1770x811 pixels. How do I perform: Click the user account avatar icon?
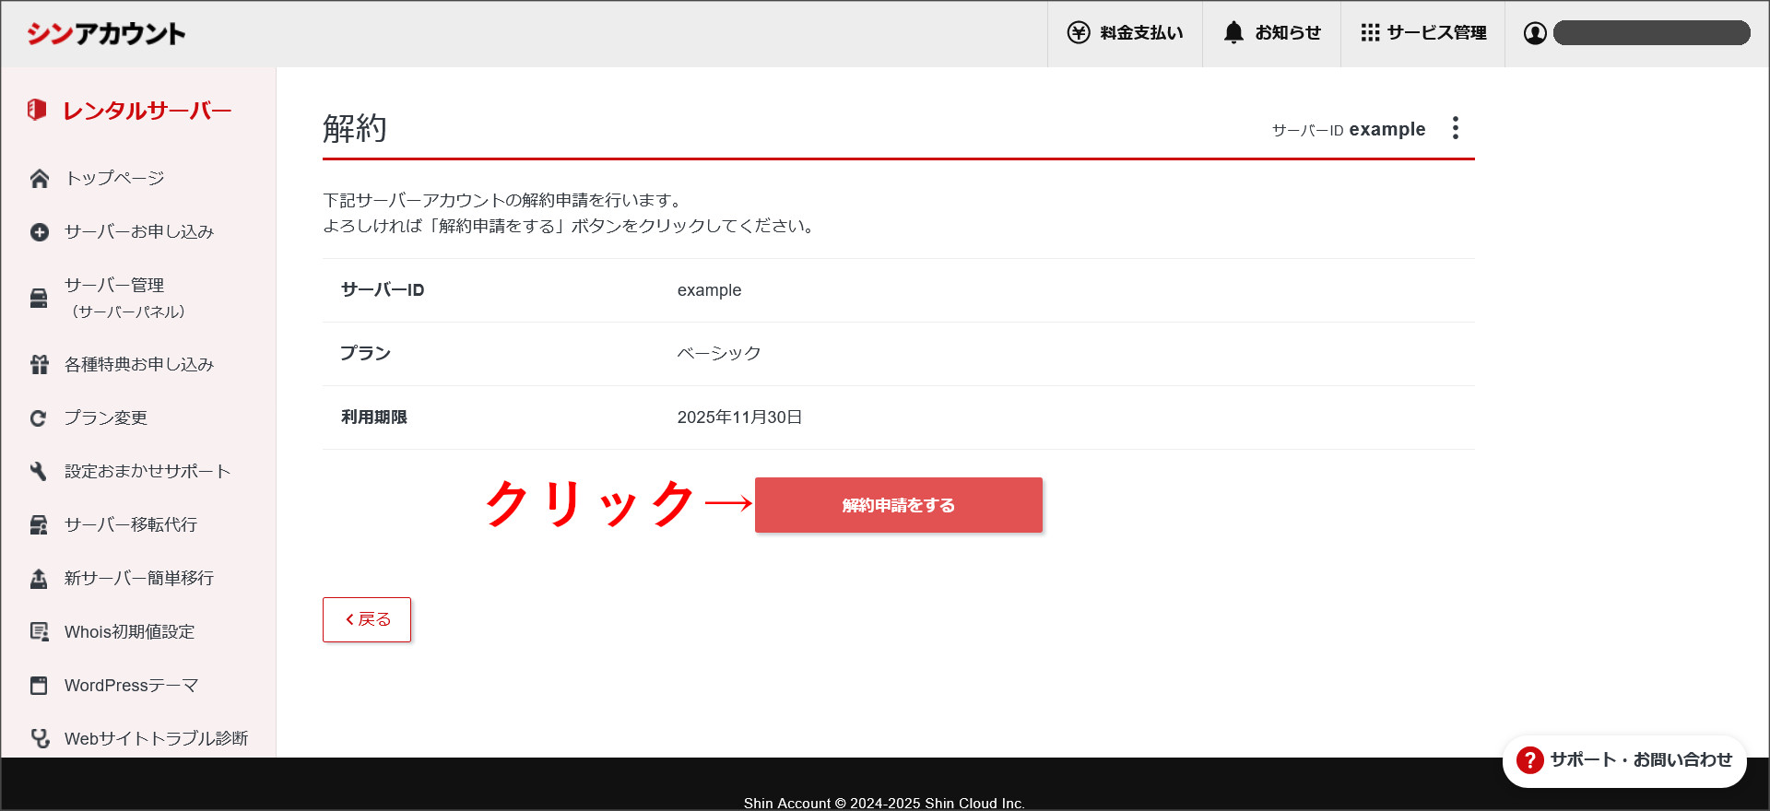pos(1535,33)
